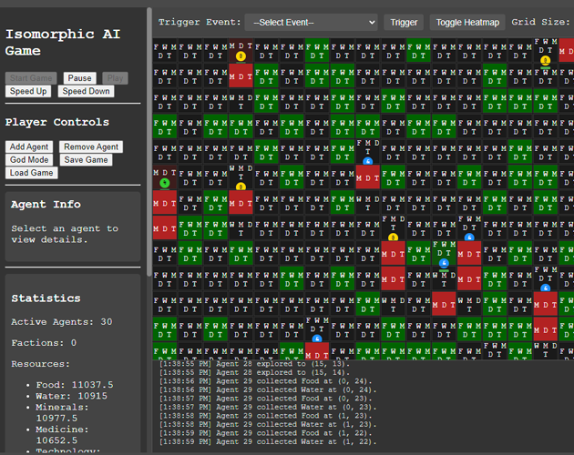Enable God Mode

point(29,160)
